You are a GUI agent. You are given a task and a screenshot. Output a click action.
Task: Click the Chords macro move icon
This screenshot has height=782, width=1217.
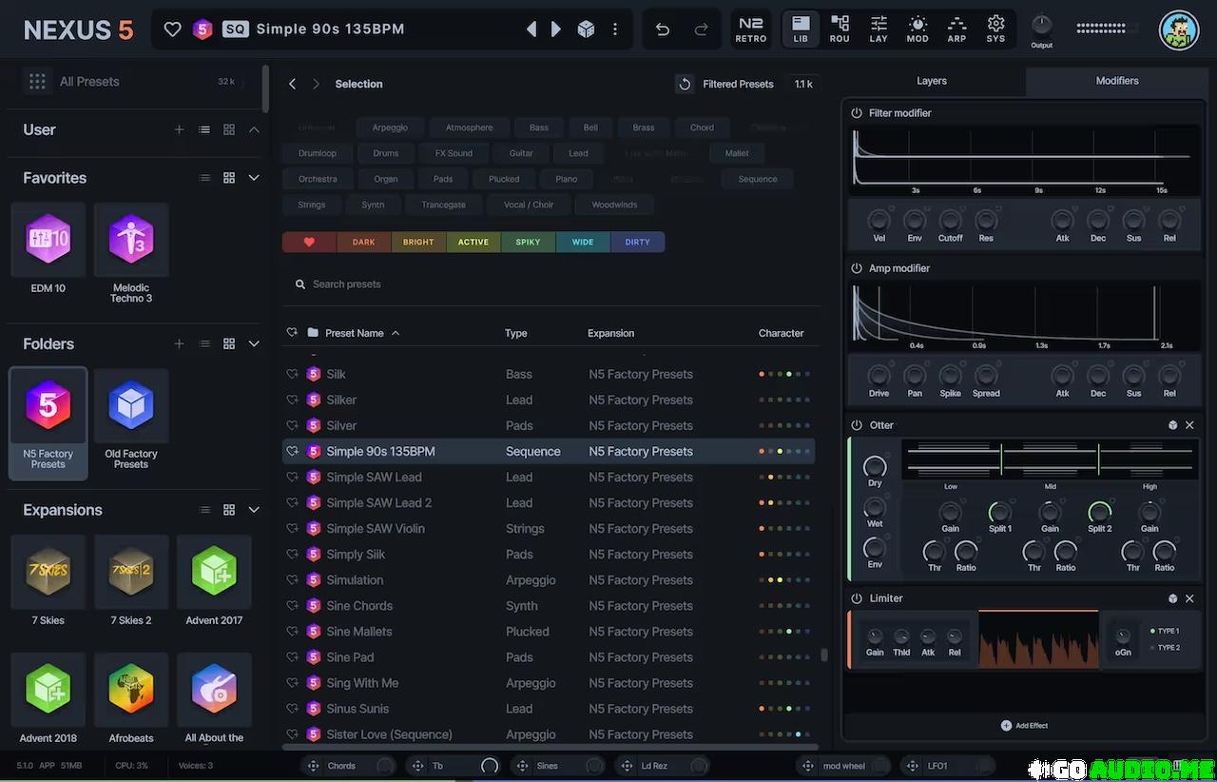(x=313, y=766)
